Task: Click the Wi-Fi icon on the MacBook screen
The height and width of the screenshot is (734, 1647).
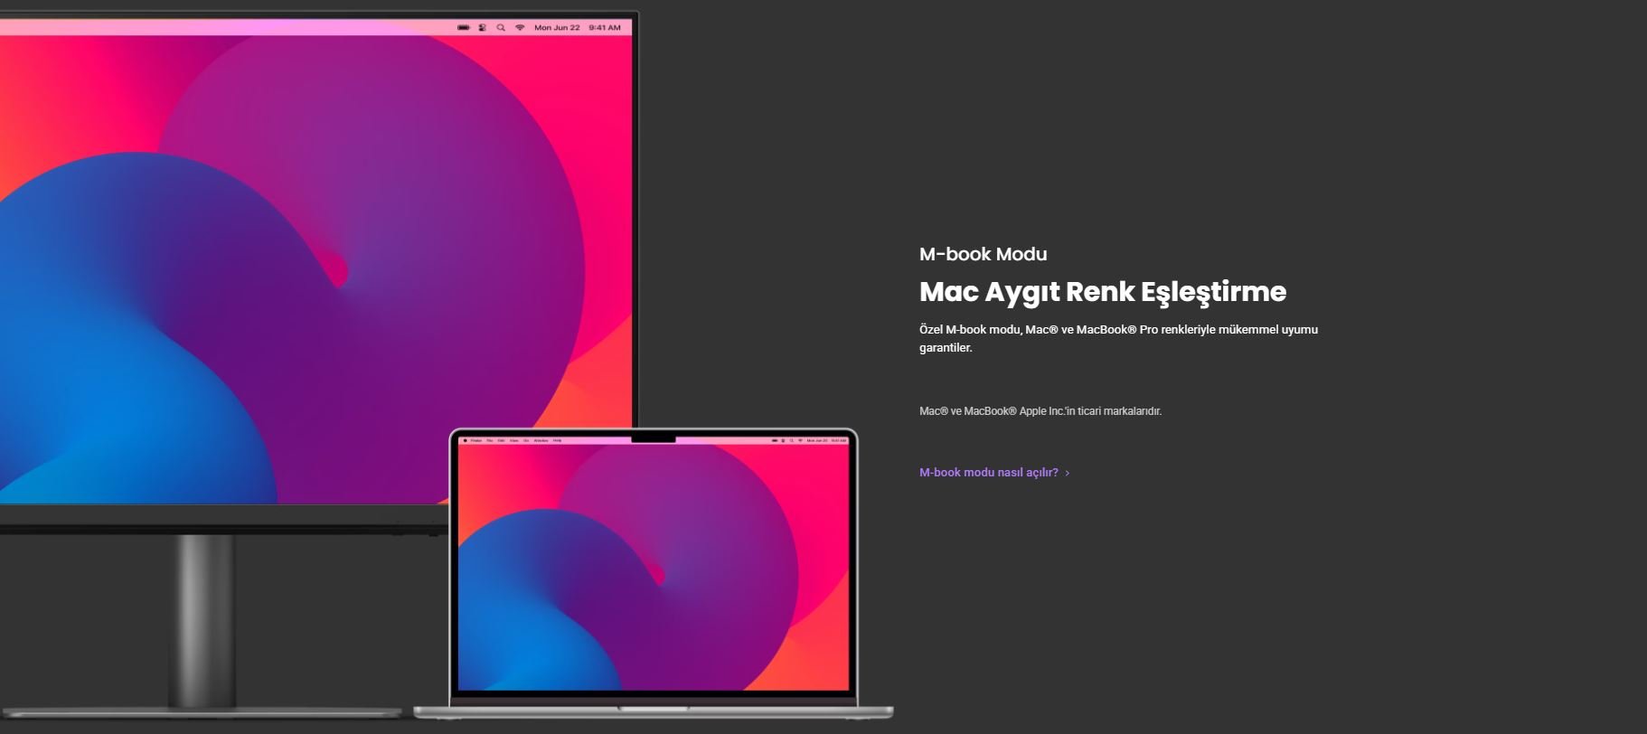Action: pos(800,440)
